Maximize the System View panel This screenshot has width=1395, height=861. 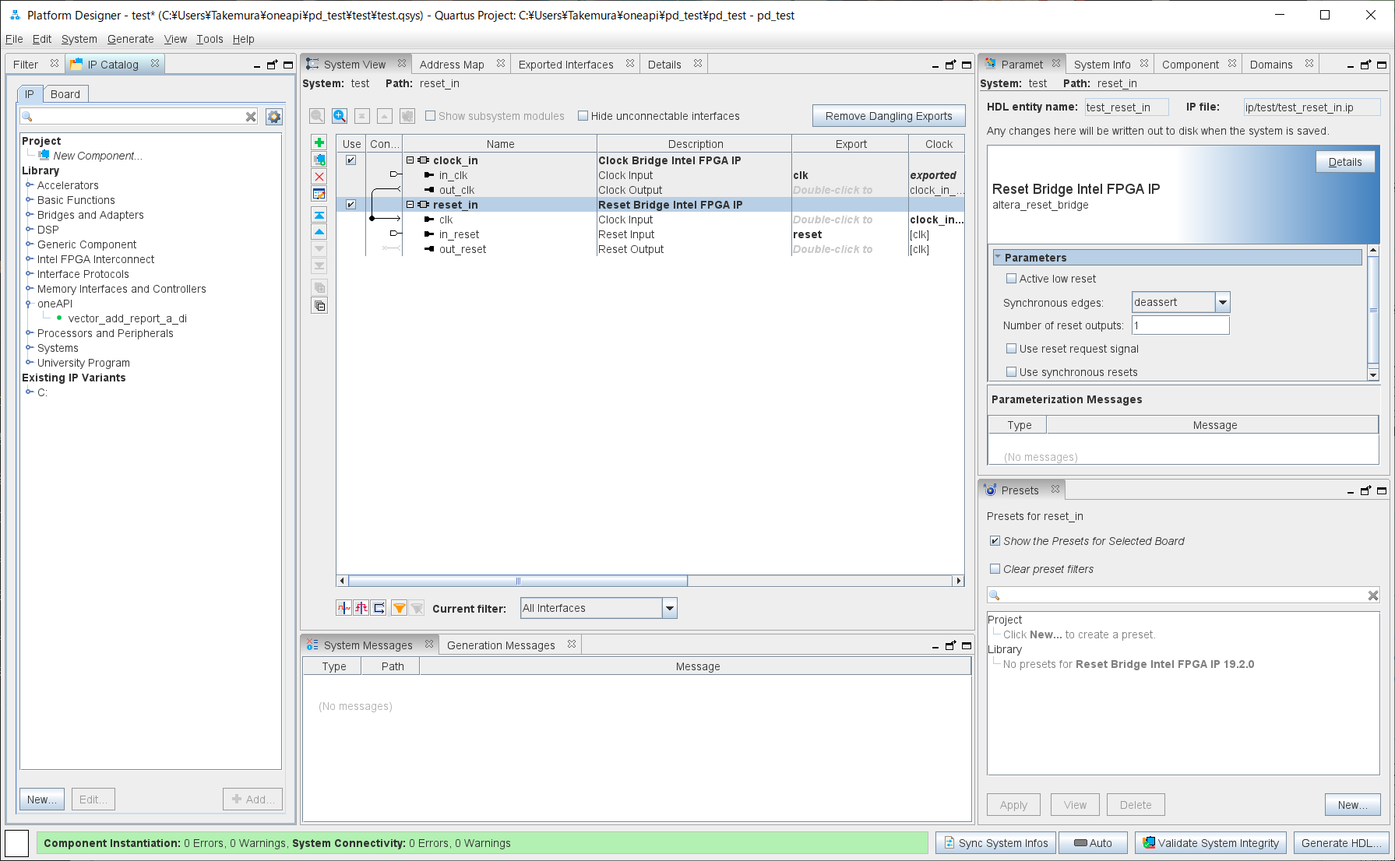click(967, 65)
